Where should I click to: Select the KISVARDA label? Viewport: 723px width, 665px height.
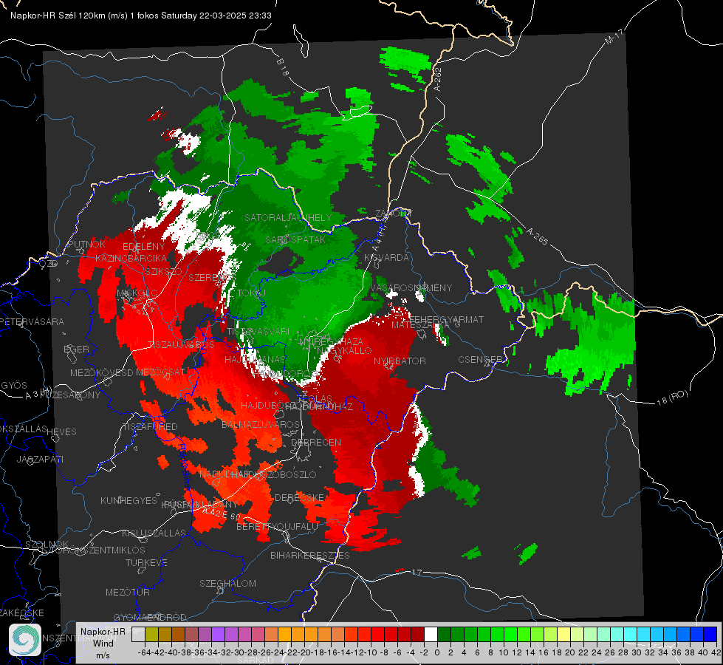click(x=386, y=258)
